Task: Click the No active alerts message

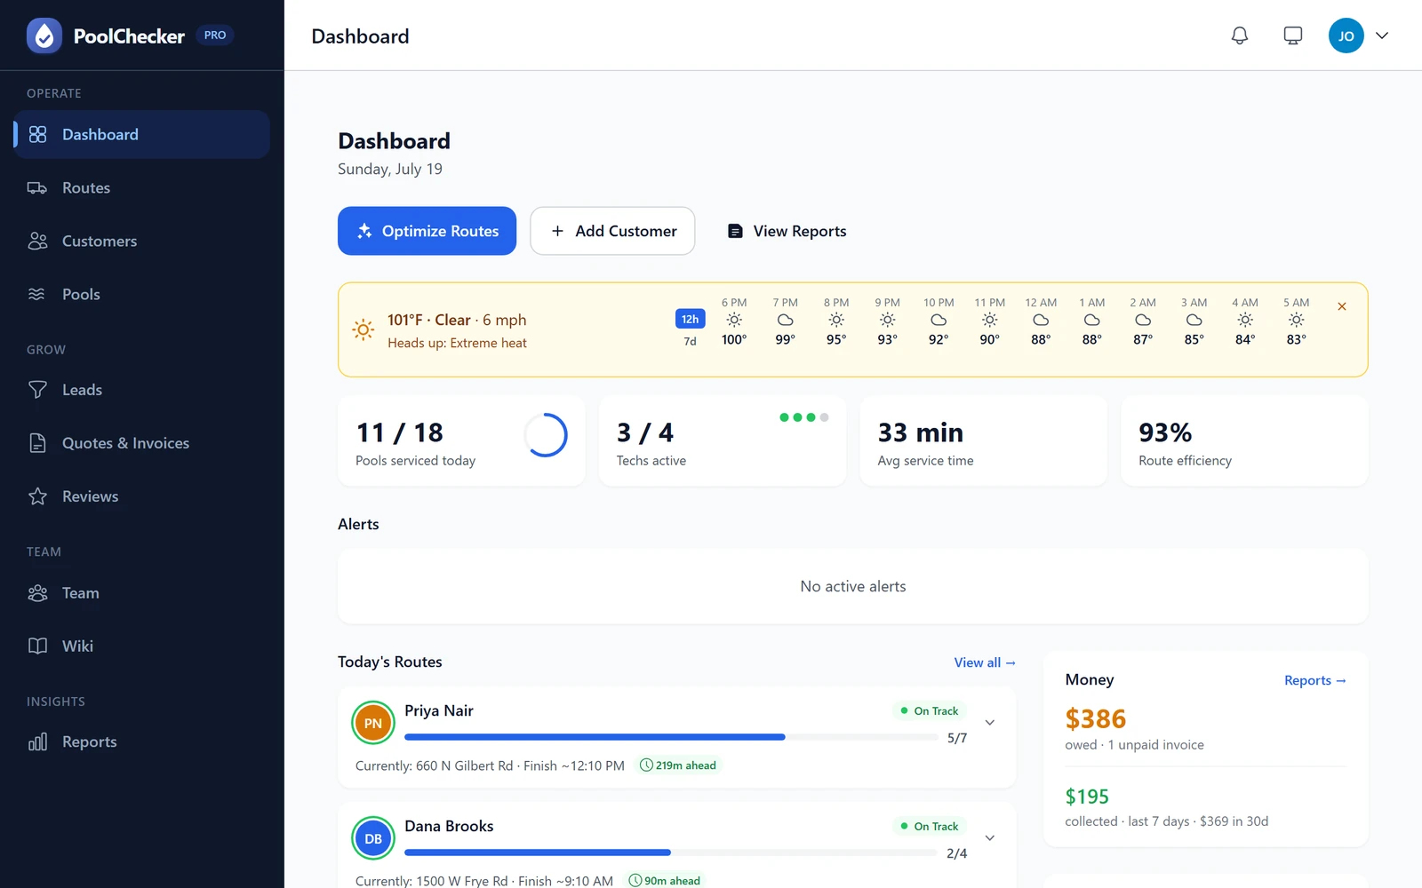Action: click(853, 586)
